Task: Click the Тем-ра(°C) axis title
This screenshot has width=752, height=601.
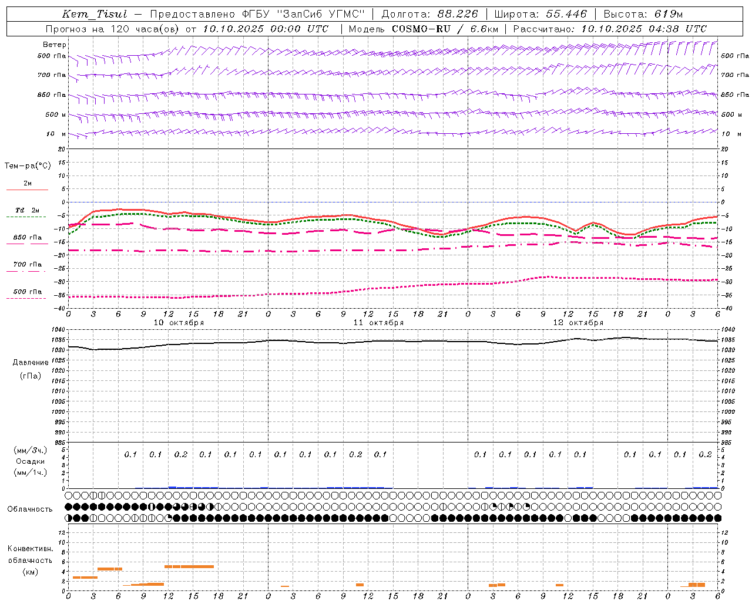Action: point(28,166)
